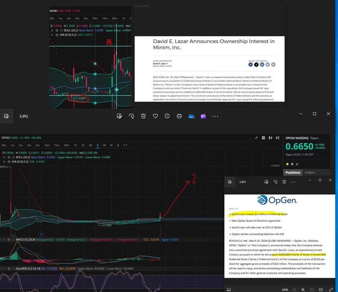Screen dimensions: 338x292
Task: Click the Photos gallery icon beside 3.JPG
Action: point(6,116)
